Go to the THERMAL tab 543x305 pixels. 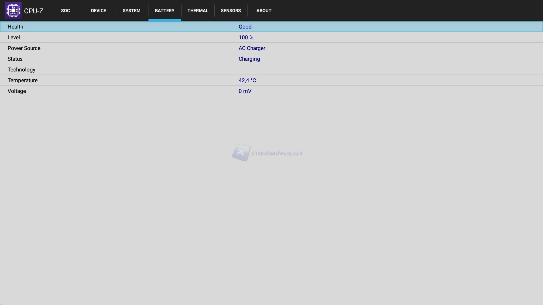(x=198, y=10)
